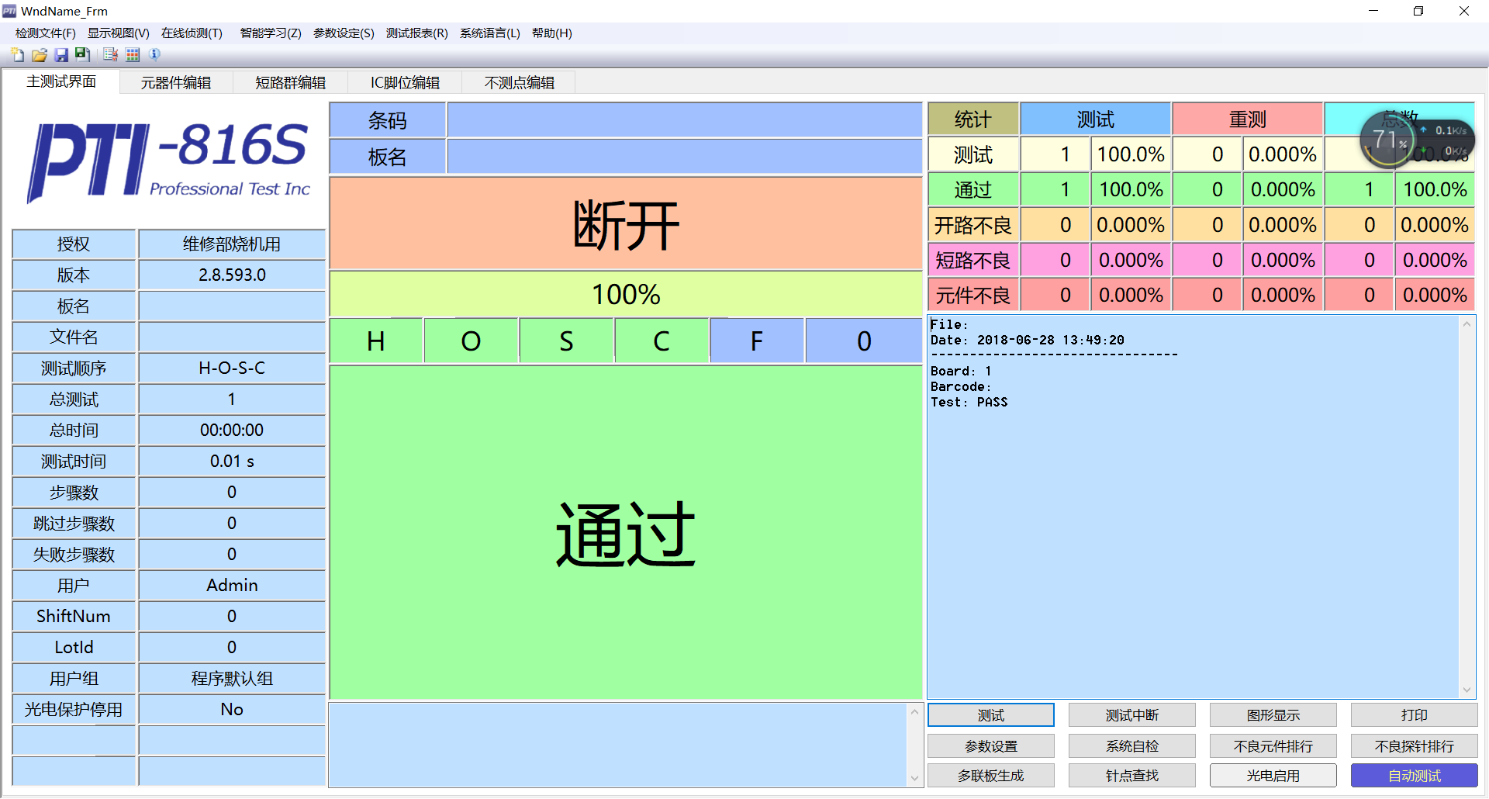Open 参数设置 button
The height and width of the screenshot is (799, 1489).
(991, 746)
